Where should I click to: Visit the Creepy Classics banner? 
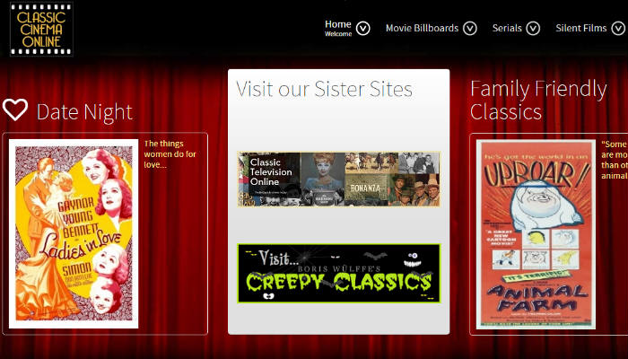[x=338, y=273]
